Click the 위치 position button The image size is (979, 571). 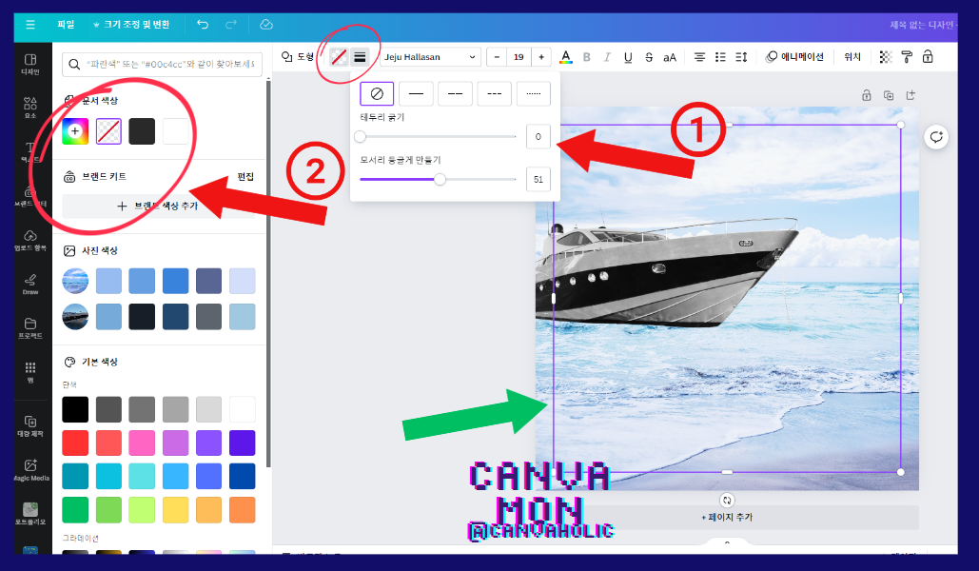click(852, 57)
